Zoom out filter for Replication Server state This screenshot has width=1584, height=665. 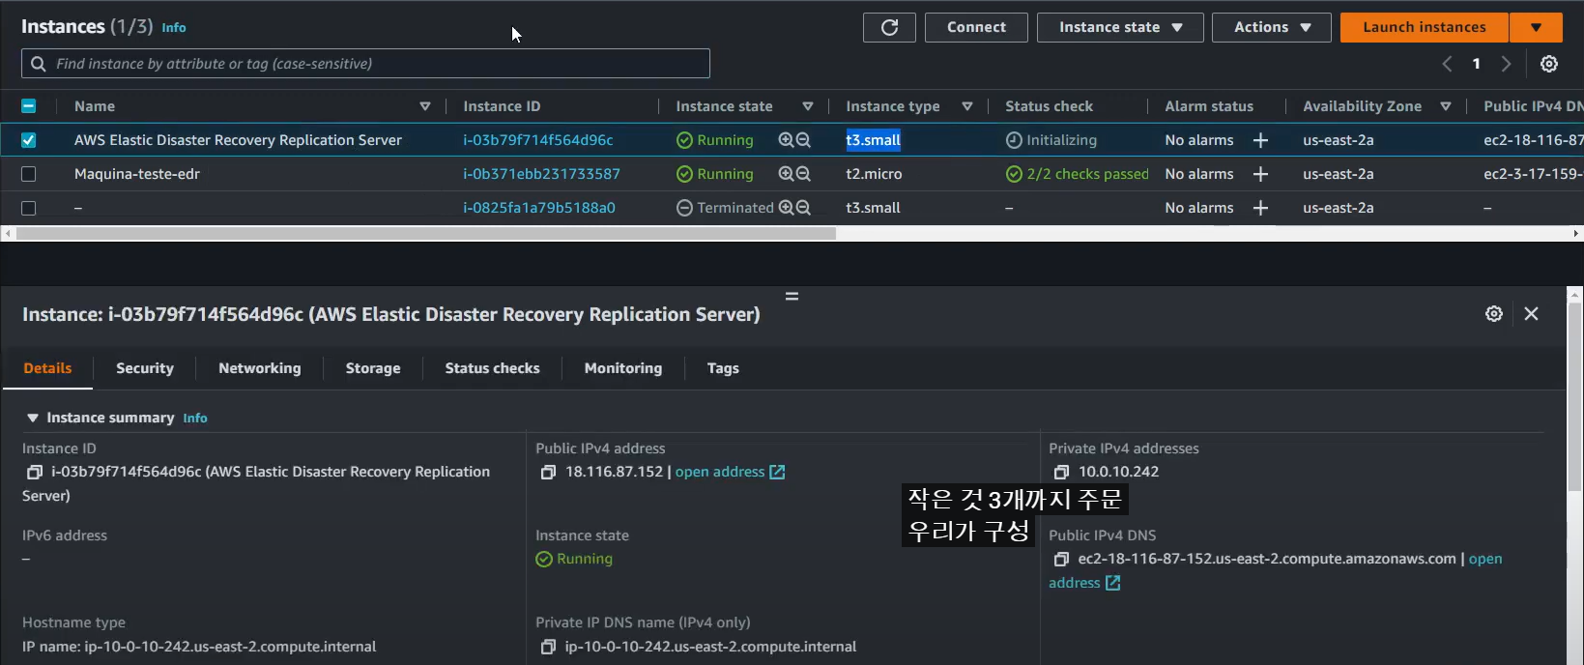click(x=803, y=140)
